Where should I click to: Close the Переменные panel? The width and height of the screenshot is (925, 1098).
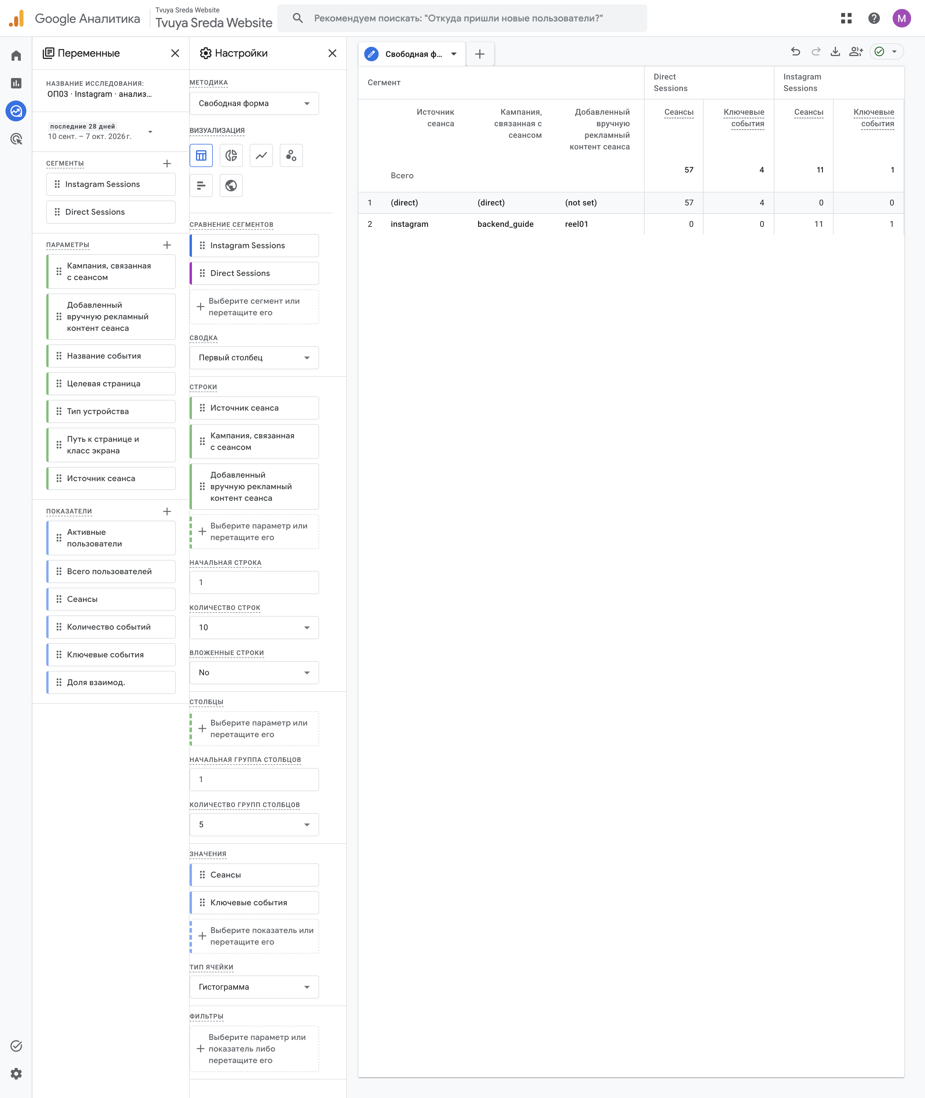(175, 53)
